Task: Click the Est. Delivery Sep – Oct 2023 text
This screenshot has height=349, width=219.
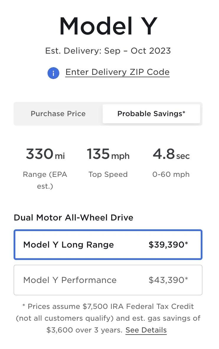Action: click(108, 51)
